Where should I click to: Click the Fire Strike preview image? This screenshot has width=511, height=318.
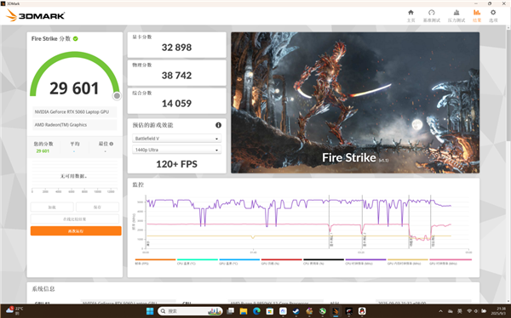[x=355, y=103]
